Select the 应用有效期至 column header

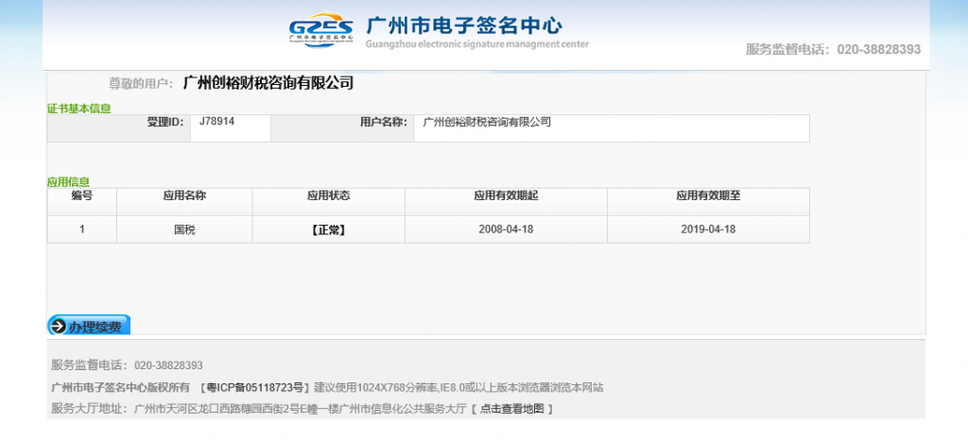(707, 196)
